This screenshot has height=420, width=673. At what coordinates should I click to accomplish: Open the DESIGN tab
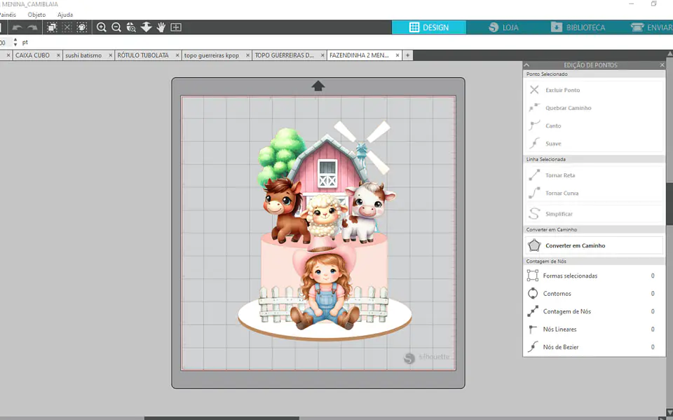pos(429,27)
